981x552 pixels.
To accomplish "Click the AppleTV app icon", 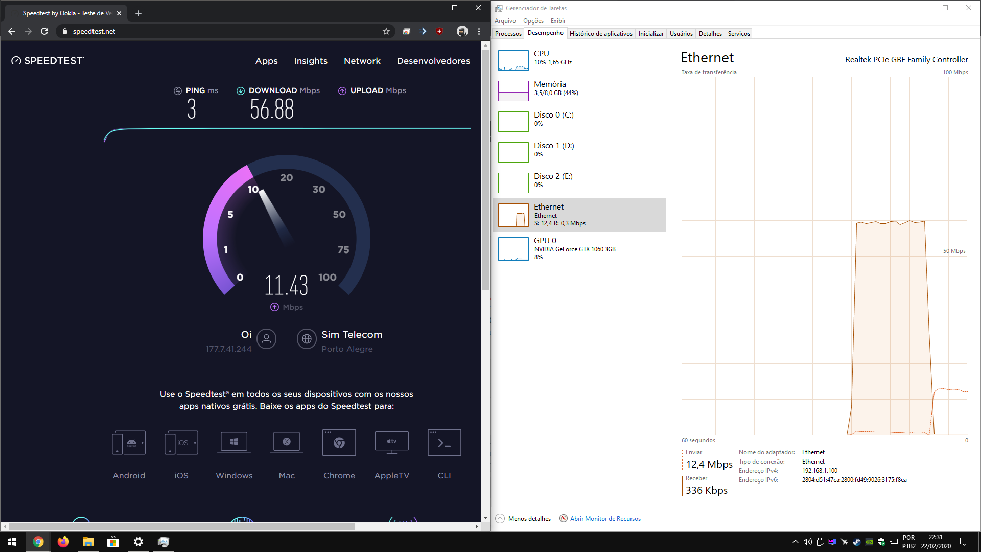I will pos(392,443).
